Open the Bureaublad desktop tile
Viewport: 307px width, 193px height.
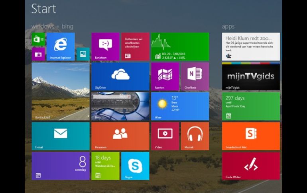pyautogui.click(x=61, y=91)
